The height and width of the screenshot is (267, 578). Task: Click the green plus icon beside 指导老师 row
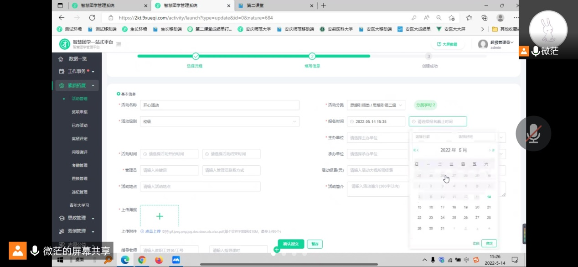click(276, 250)
